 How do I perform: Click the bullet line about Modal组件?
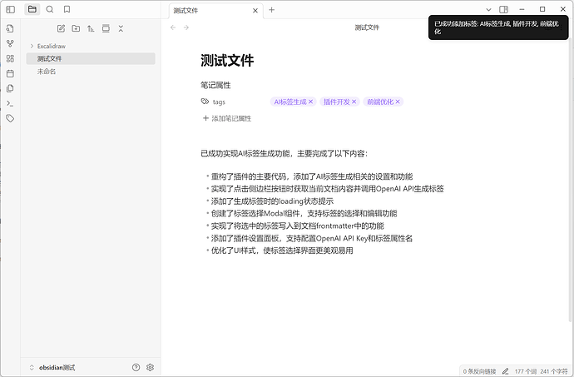click(x=304, y=214)
